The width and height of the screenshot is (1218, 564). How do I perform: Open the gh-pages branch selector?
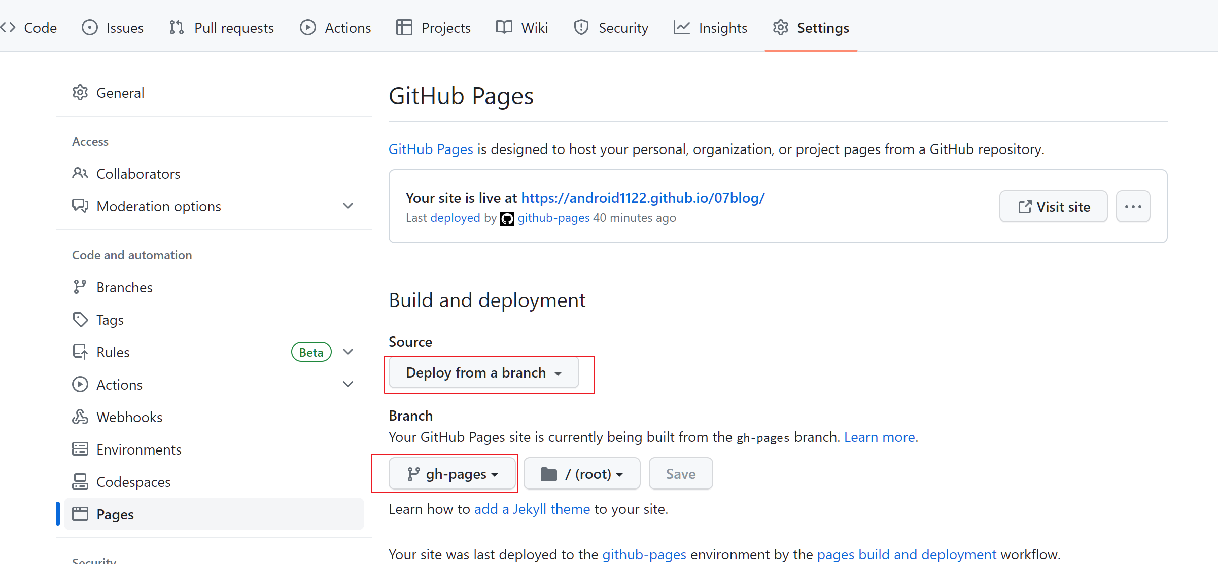(x=452, y=474)
